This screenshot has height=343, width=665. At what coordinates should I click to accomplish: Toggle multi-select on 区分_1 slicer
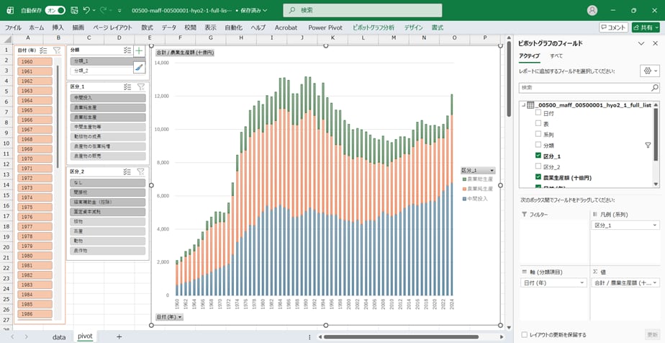point(127,86)
